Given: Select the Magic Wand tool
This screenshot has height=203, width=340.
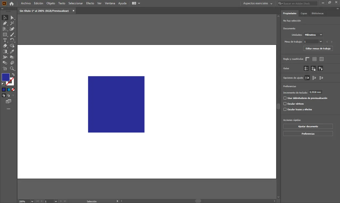Looking at the screenshot, I should click(x=12, y=23).
